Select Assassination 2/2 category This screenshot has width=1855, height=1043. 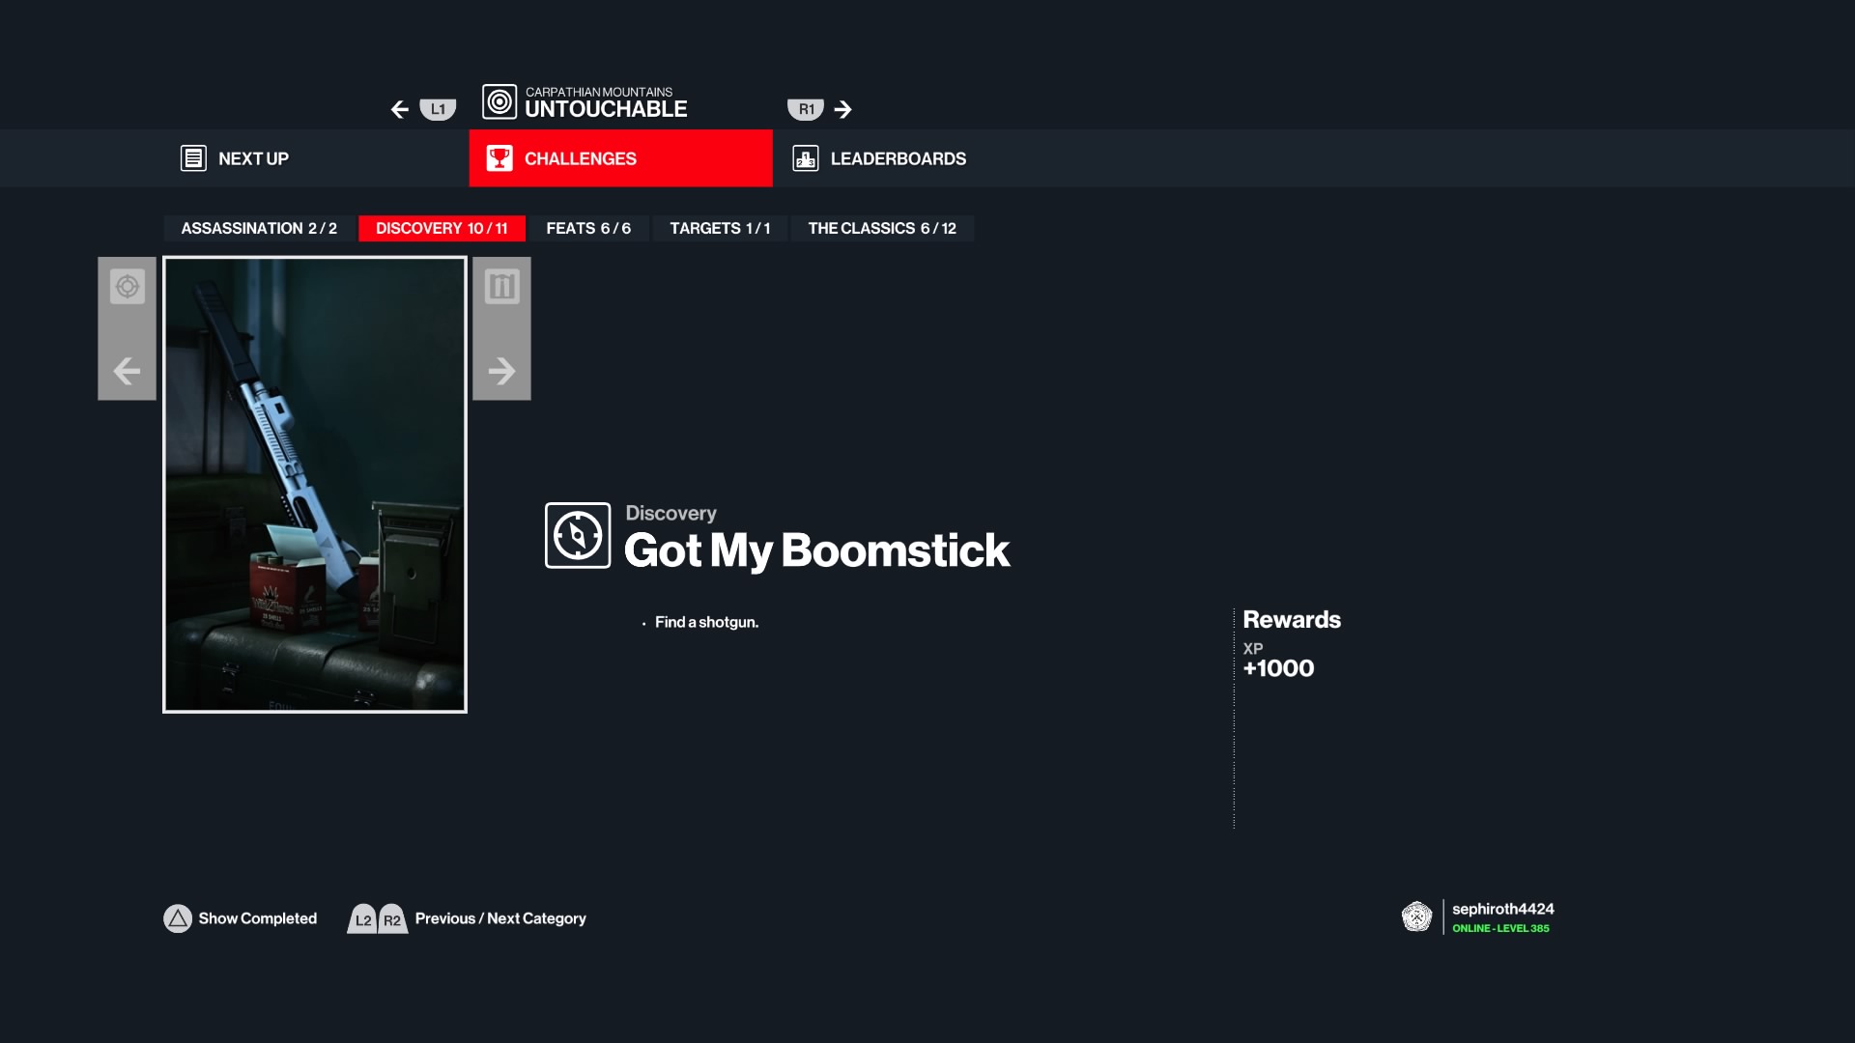click(259, 229)
